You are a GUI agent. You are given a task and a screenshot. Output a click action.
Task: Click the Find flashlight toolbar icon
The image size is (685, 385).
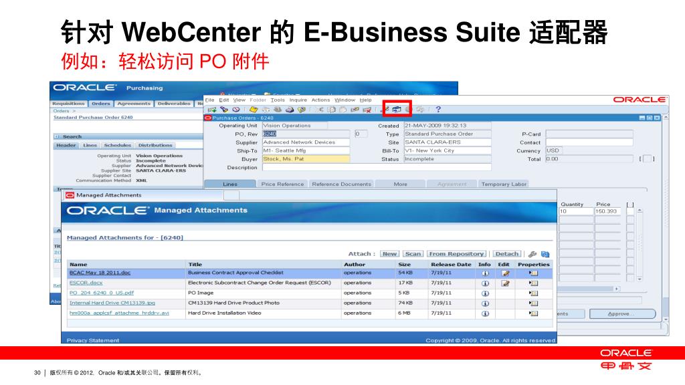click(224, 110)
